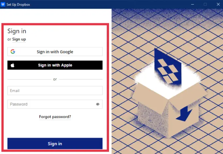The image size is (223, 154).
Task: Click the blue down arrow on the box
Action: (184, 114)
